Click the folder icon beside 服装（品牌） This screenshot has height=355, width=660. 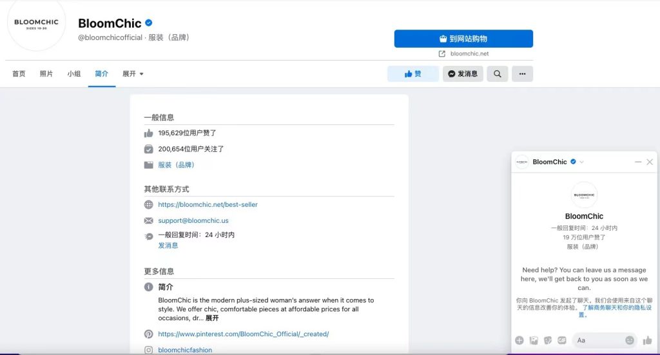pyautogui.click(x=149, y=165)
